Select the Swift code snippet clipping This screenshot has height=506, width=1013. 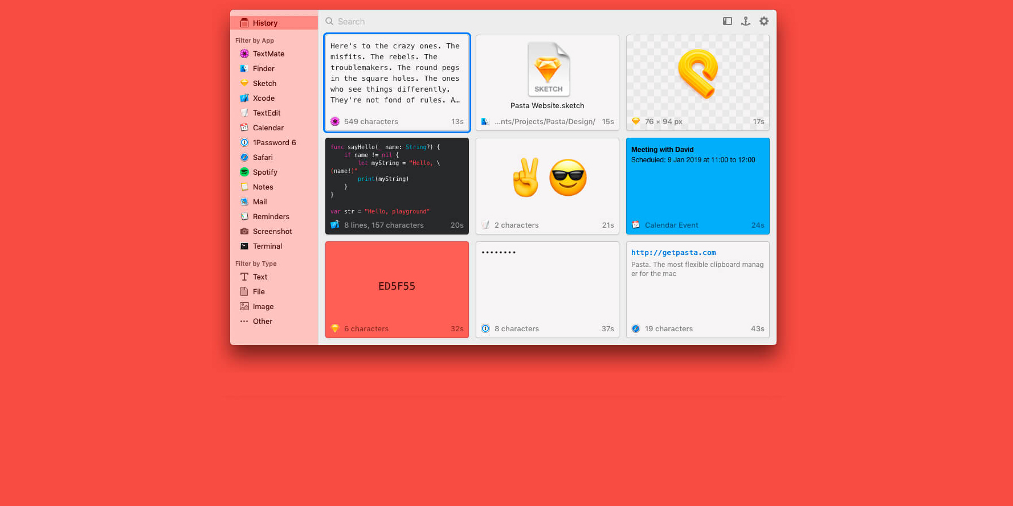pos(397,186)
